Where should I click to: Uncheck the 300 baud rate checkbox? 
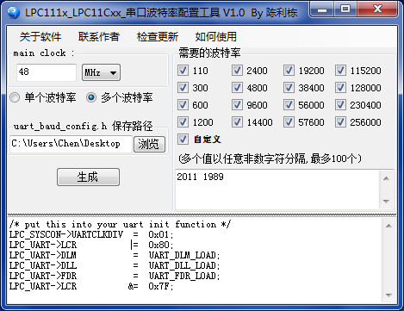(183, 88)
